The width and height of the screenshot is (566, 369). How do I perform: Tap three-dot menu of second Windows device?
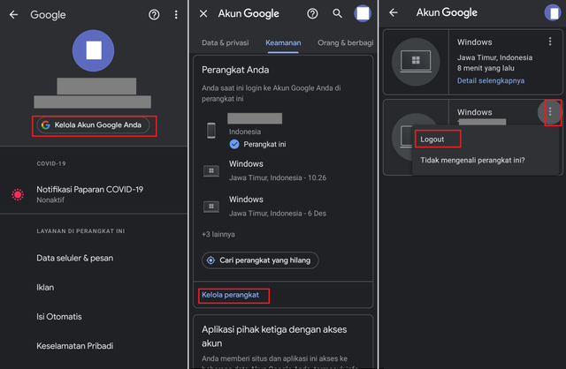(x=550, y=112)
